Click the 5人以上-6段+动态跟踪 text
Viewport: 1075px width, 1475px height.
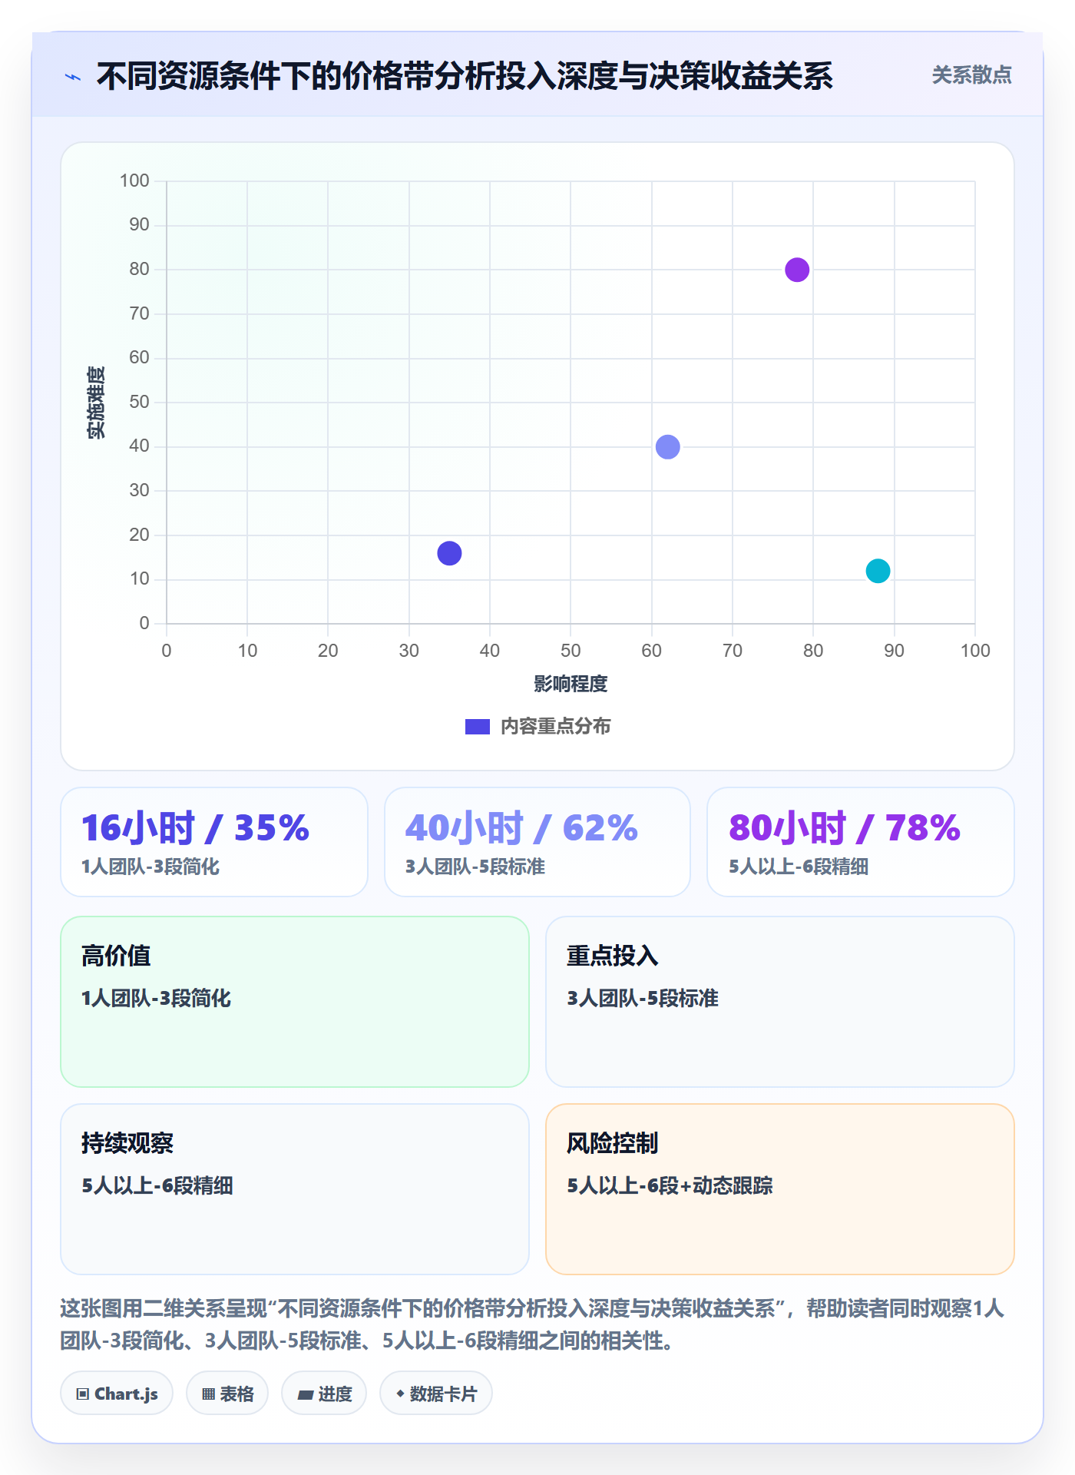pyautogui.click(x=670, y=1185)
